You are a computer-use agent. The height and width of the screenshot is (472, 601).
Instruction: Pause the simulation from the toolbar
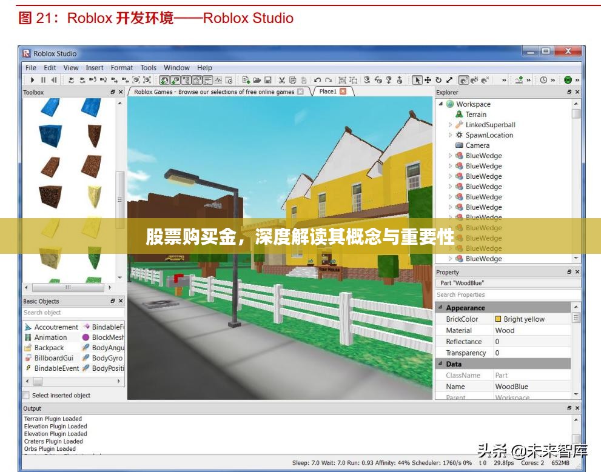point(43,80)
